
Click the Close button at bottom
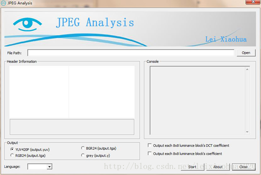coord(244,167)
